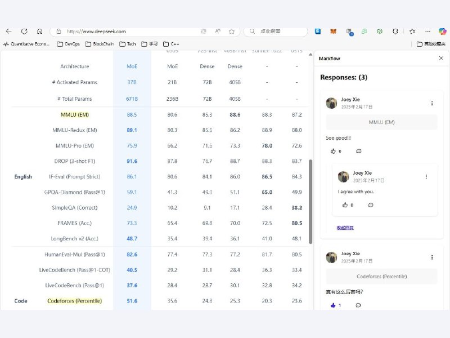
Task: Click Joey Xie avatar on the nested reply
Action: point(343,177)
